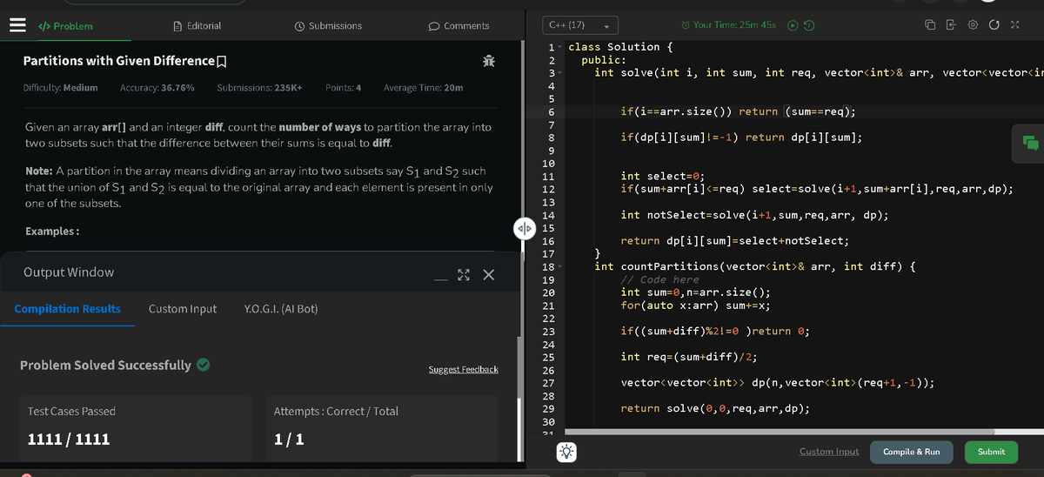Click the Average Time: 20m label
The image size is (1044, 477).
point(423,88)
